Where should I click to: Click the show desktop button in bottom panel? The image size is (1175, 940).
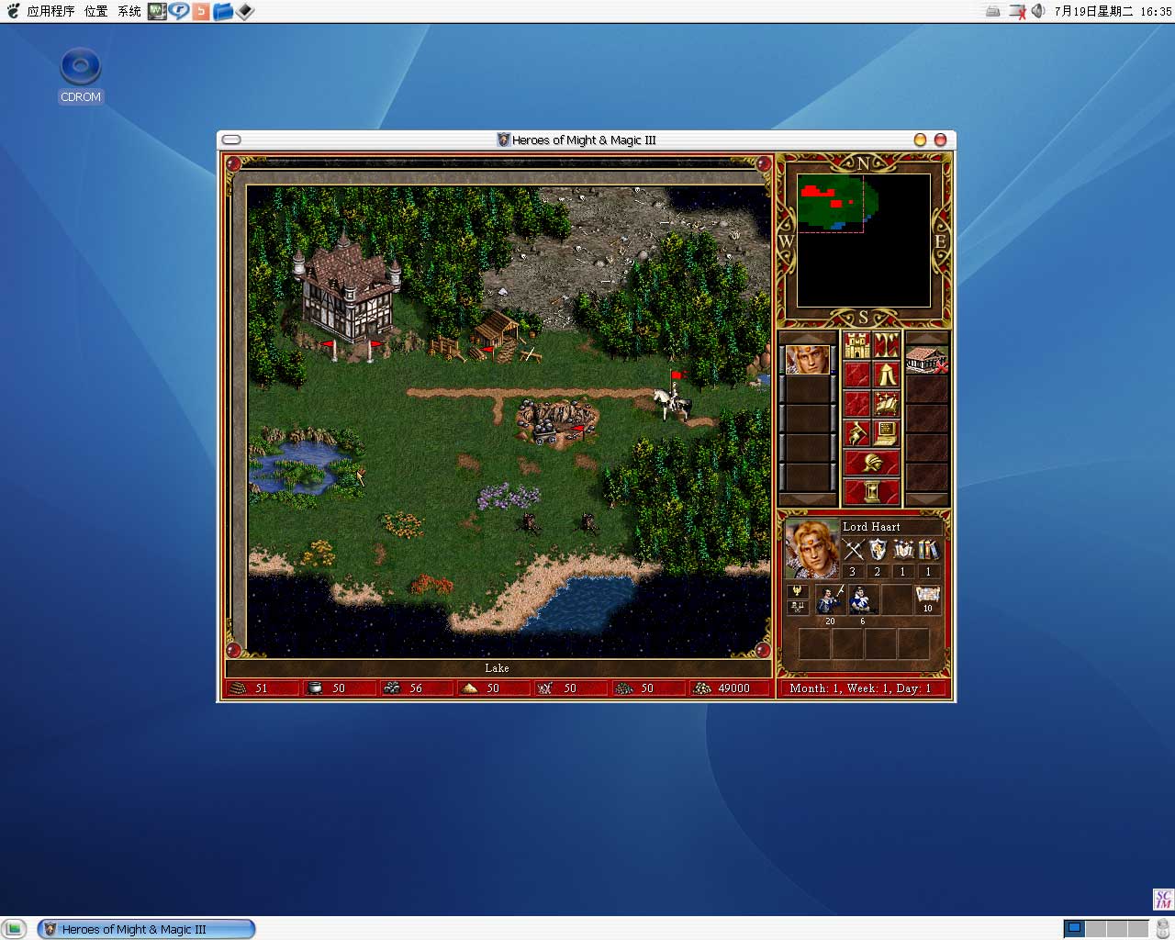(x=15, y=929)
